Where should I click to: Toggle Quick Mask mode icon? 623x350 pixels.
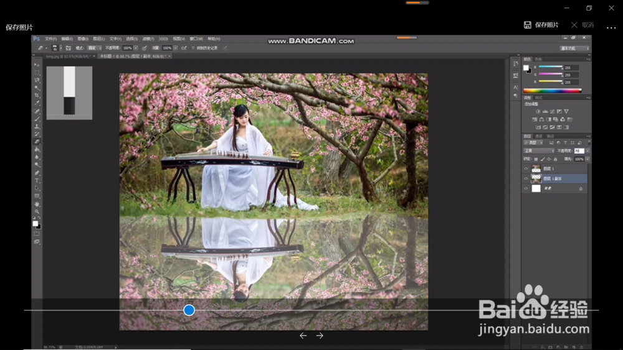37,234
